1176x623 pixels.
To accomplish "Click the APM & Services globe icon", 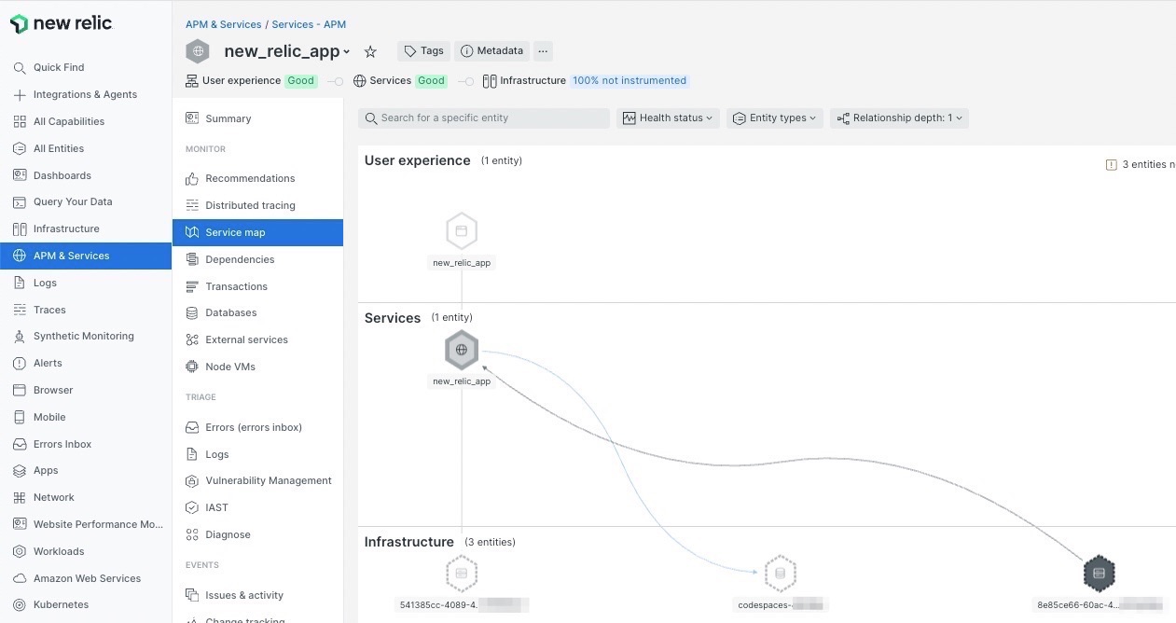I will [20, 256].
